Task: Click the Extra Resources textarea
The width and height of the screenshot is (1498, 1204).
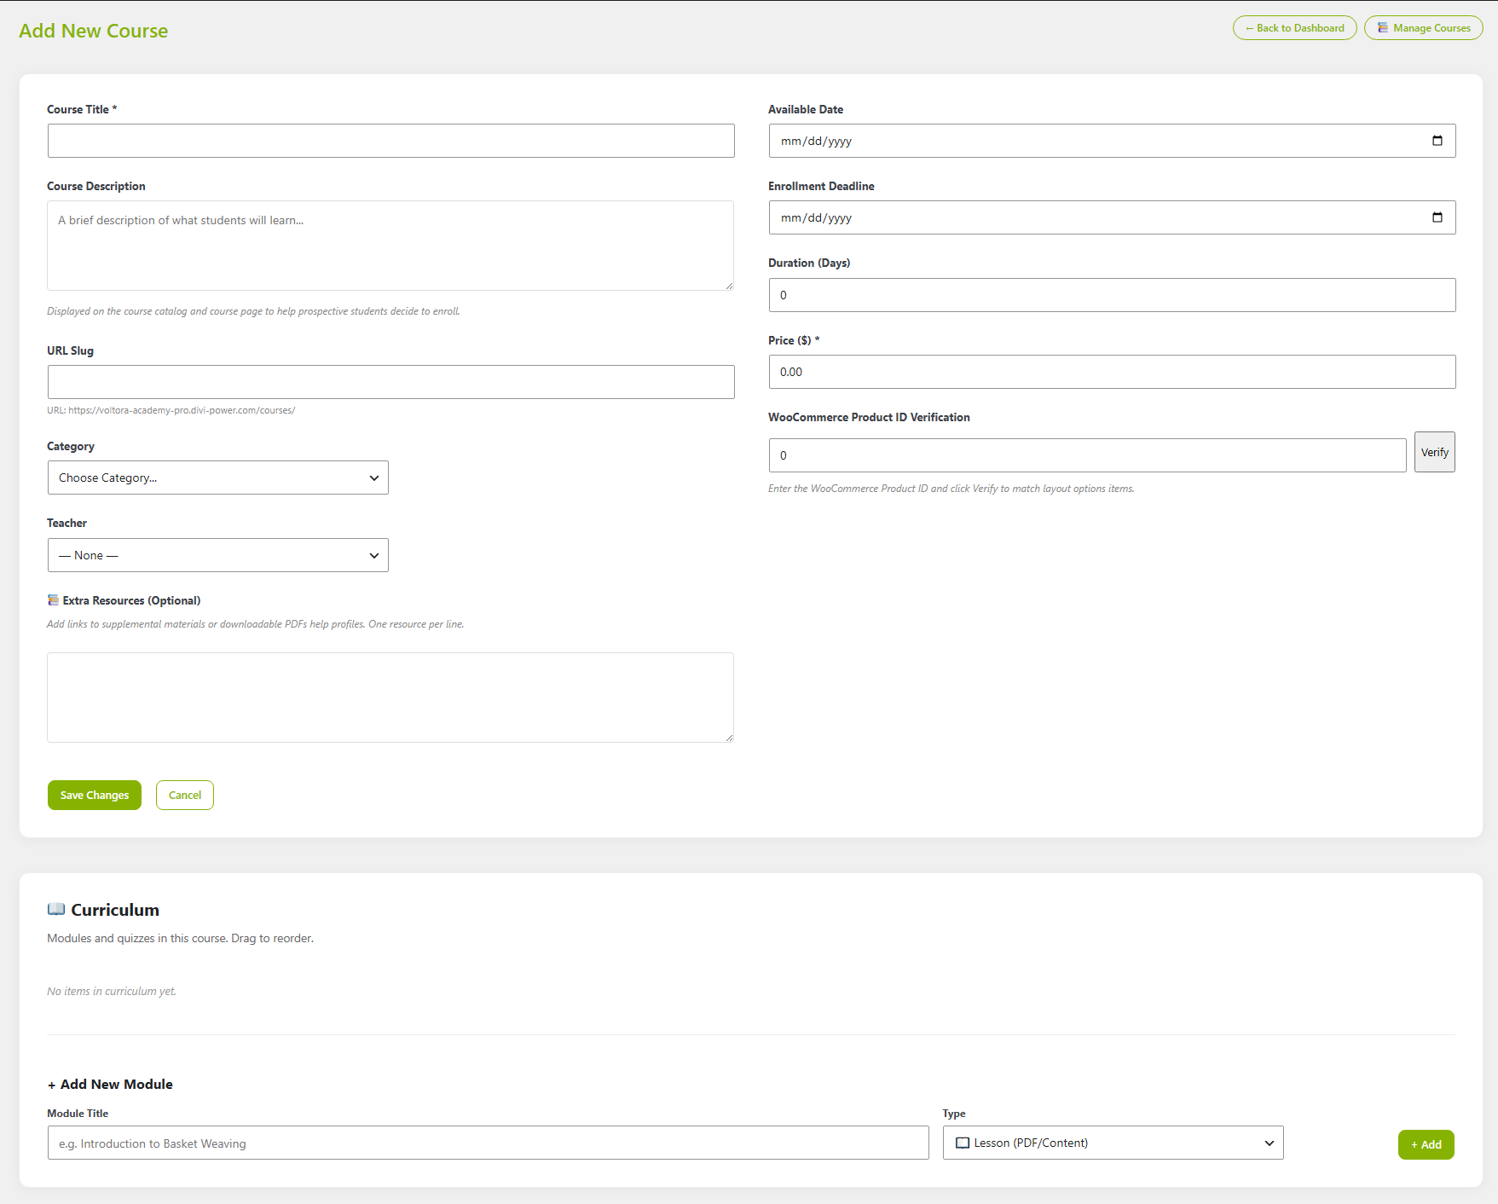Action: point(390,698)
